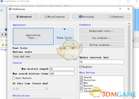139x99 pixels.
Task: Click the Top gradient button
Action: click(102, 38)
